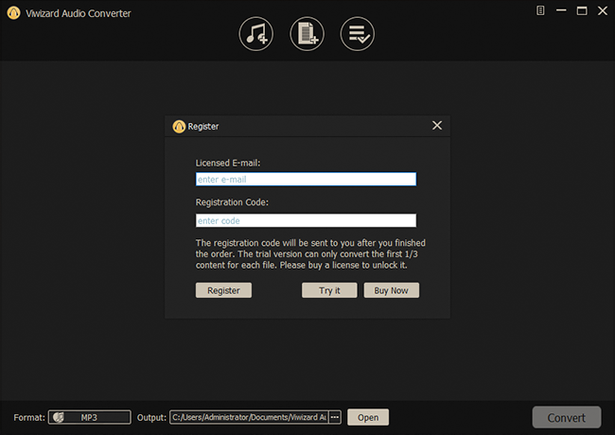Viewport: 615px width, 435px height.
Task: Click the Registration Code field
Action: [x=306, y=220]
